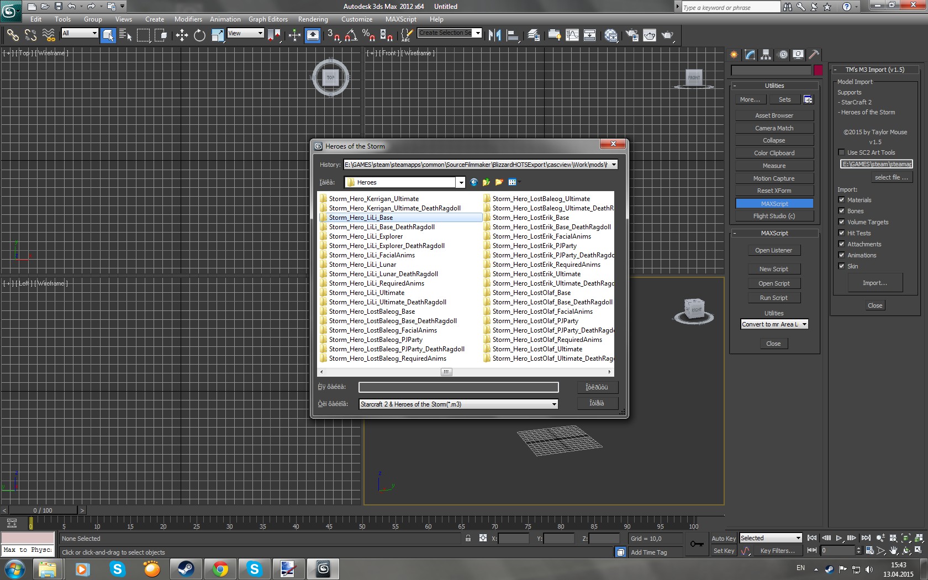Open the Utilities tab hammer icon
This screenshot has height=580, width=928.
(814, 54)
